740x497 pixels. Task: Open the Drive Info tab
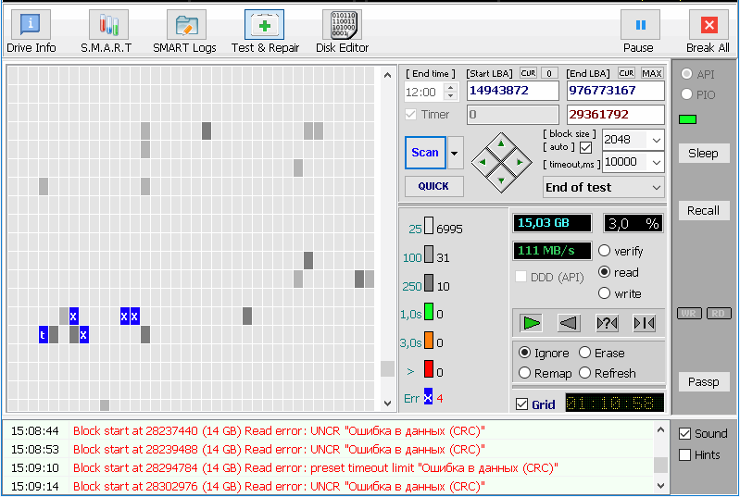[31, 32]
